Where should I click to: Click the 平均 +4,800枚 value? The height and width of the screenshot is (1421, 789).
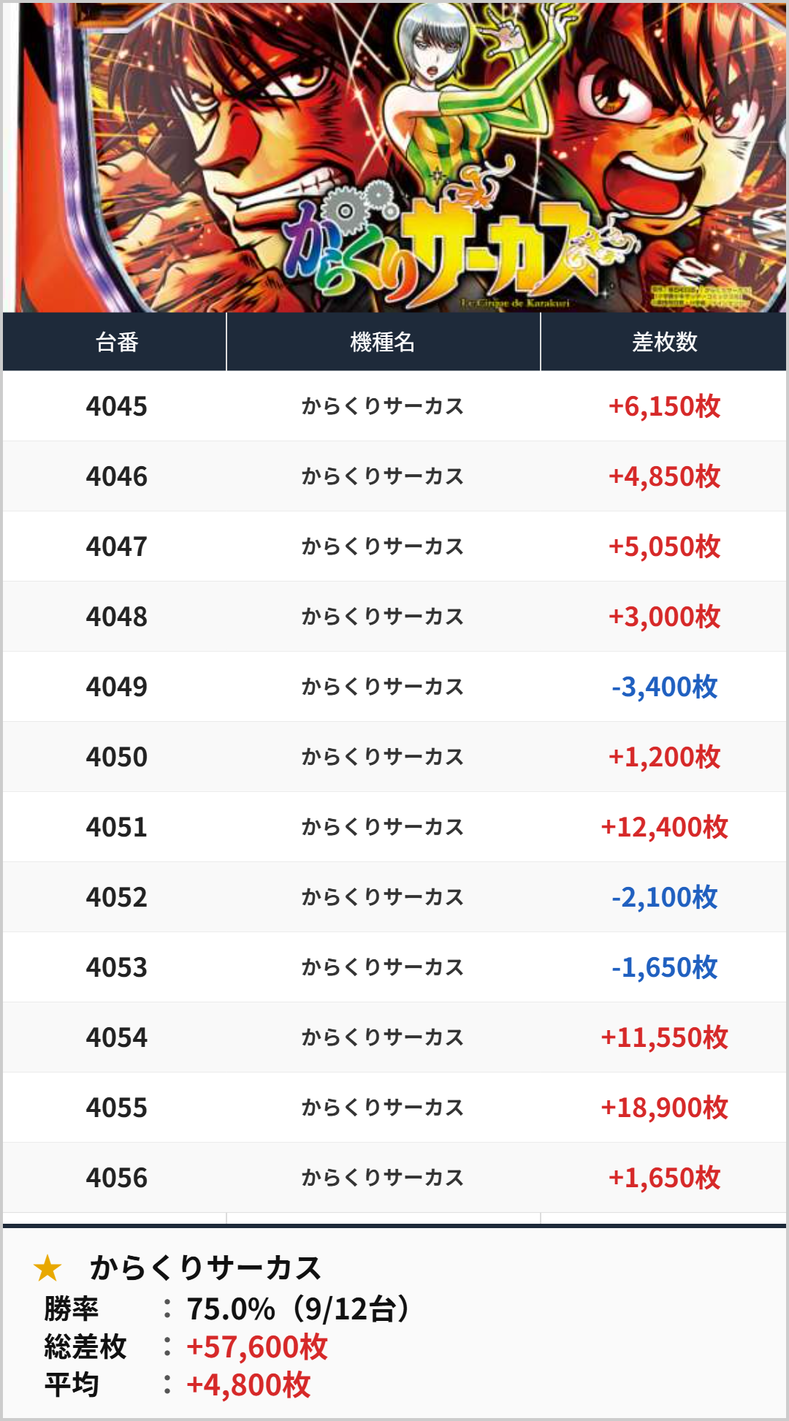click(248, 1384)
